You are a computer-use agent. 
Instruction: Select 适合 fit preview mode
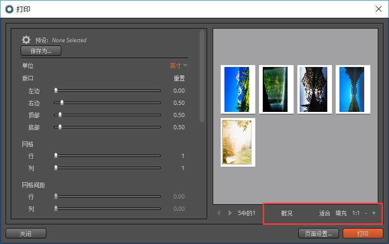(324, 213)
